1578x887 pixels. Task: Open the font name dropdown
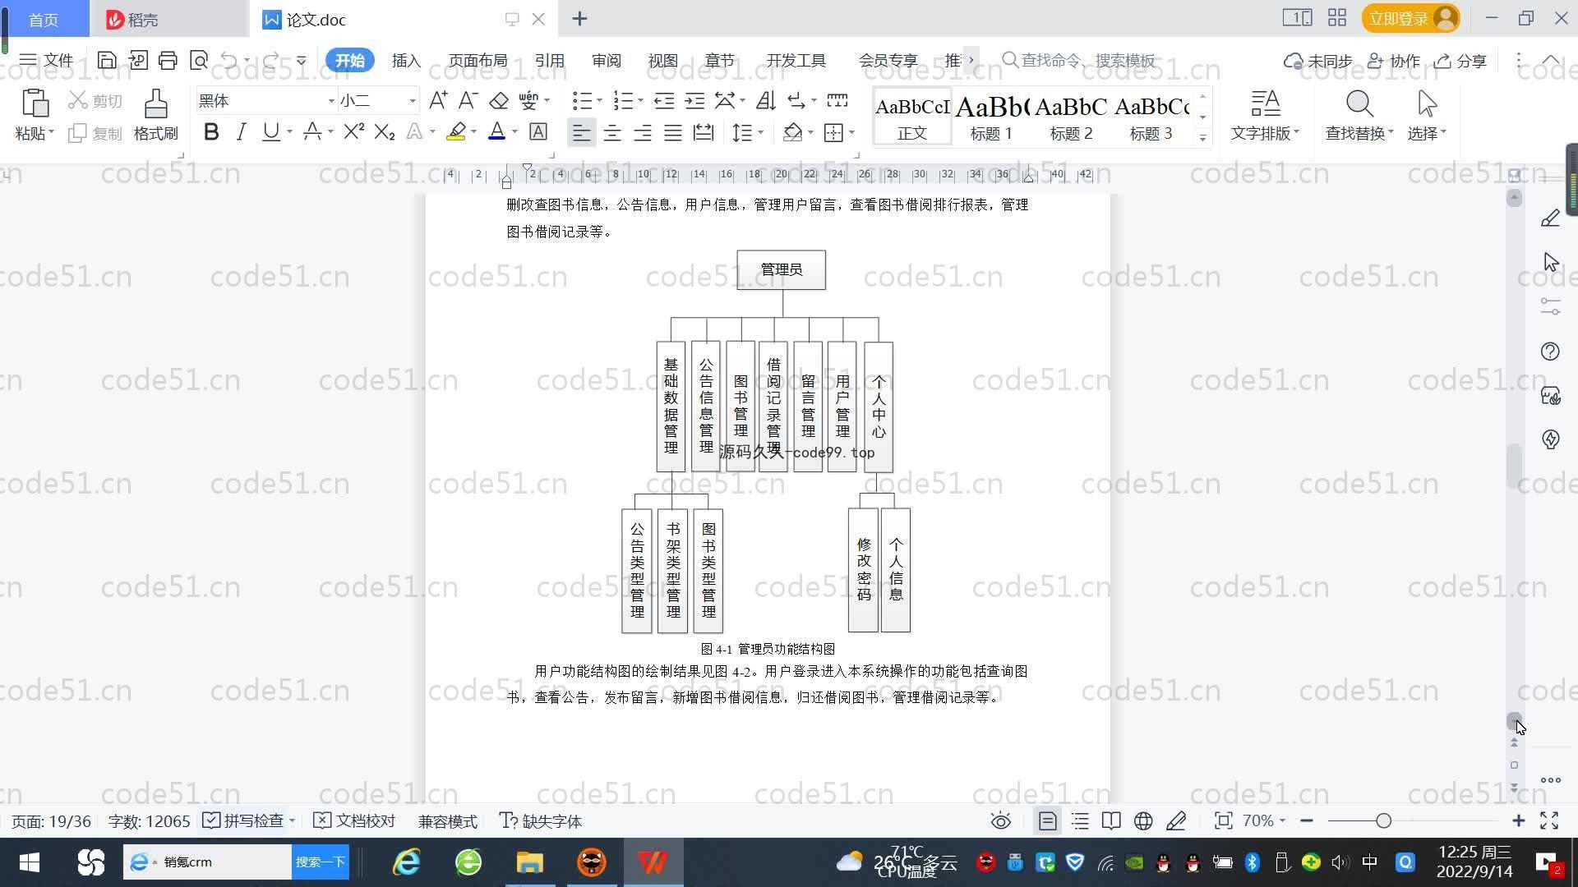point(331,101)
